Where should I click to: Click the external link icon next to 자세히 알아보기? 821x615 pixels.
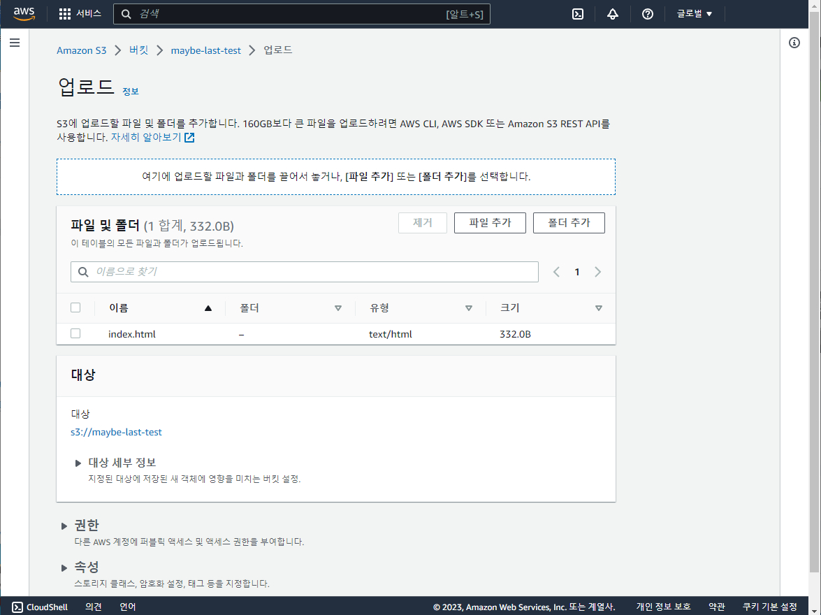189,138
